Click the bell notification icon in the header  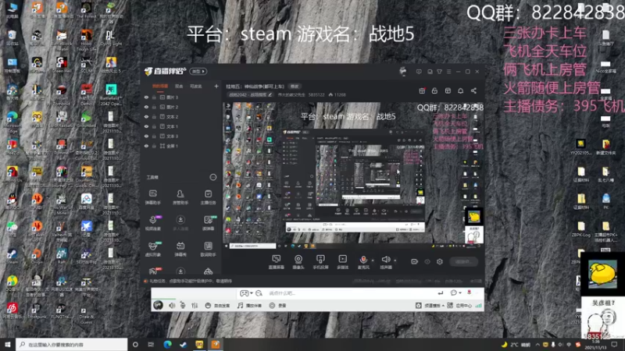pos(460,90)
